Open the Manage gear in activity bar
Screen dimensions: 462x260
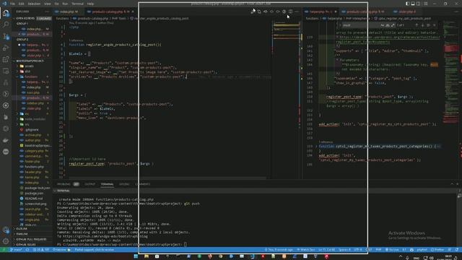(6, 241)
